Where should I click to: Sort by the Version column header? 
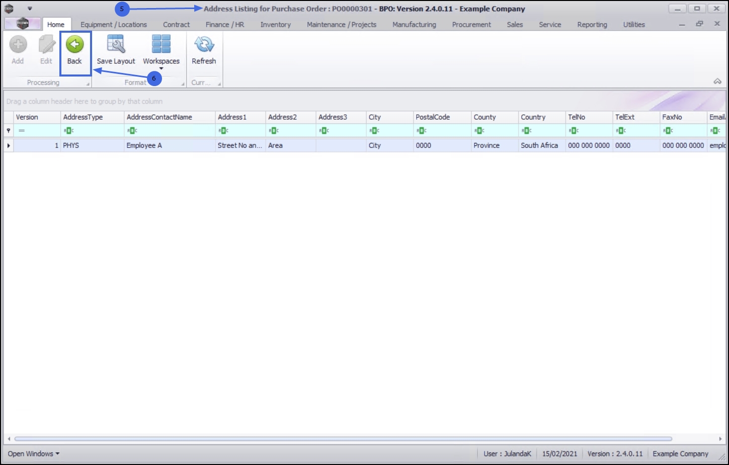(37, 117)
